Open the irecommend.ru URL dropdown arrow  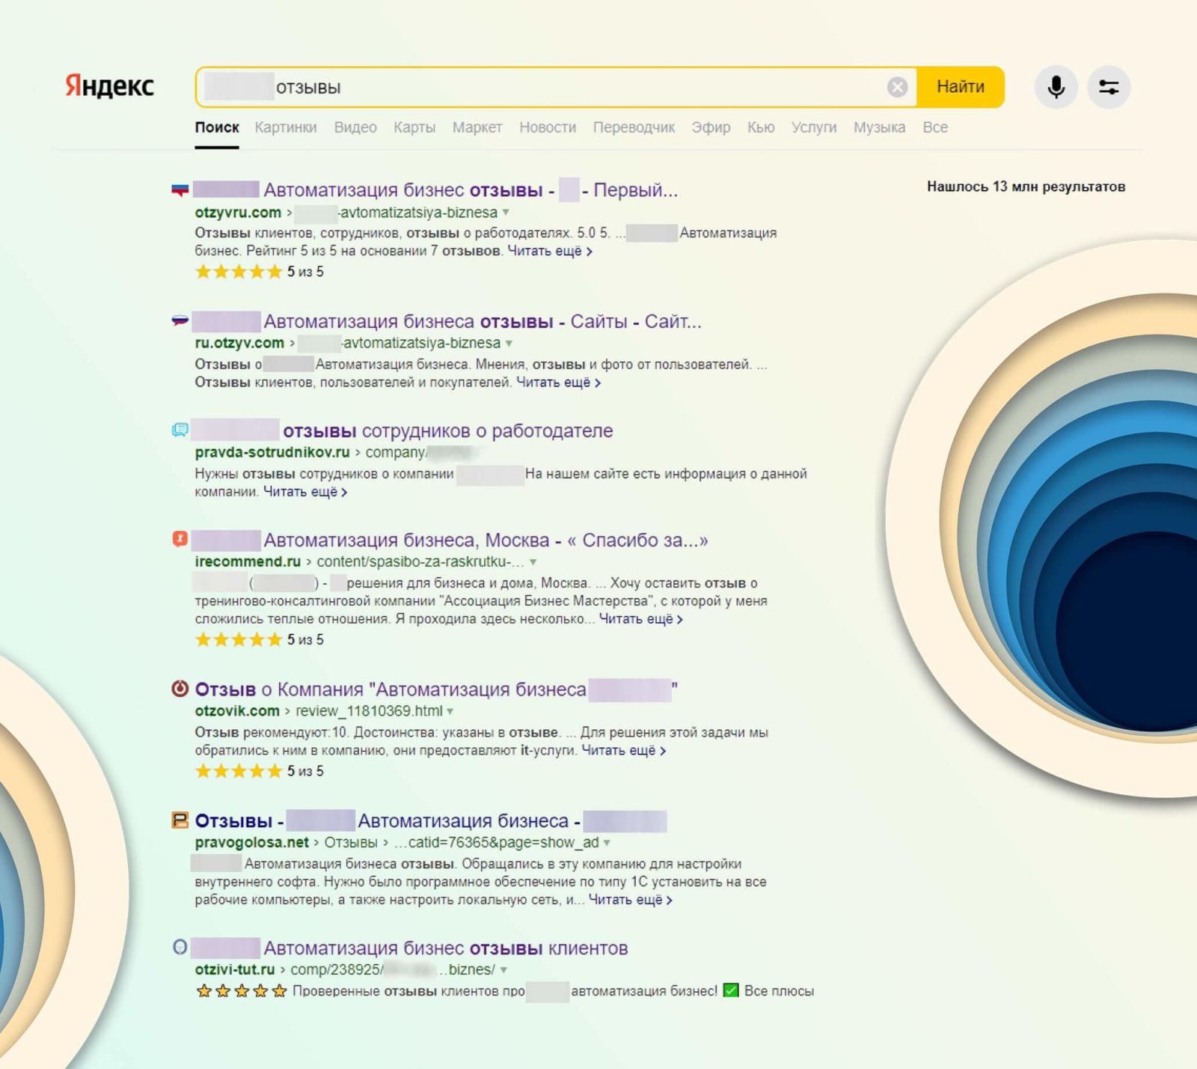tap(533, 562)
